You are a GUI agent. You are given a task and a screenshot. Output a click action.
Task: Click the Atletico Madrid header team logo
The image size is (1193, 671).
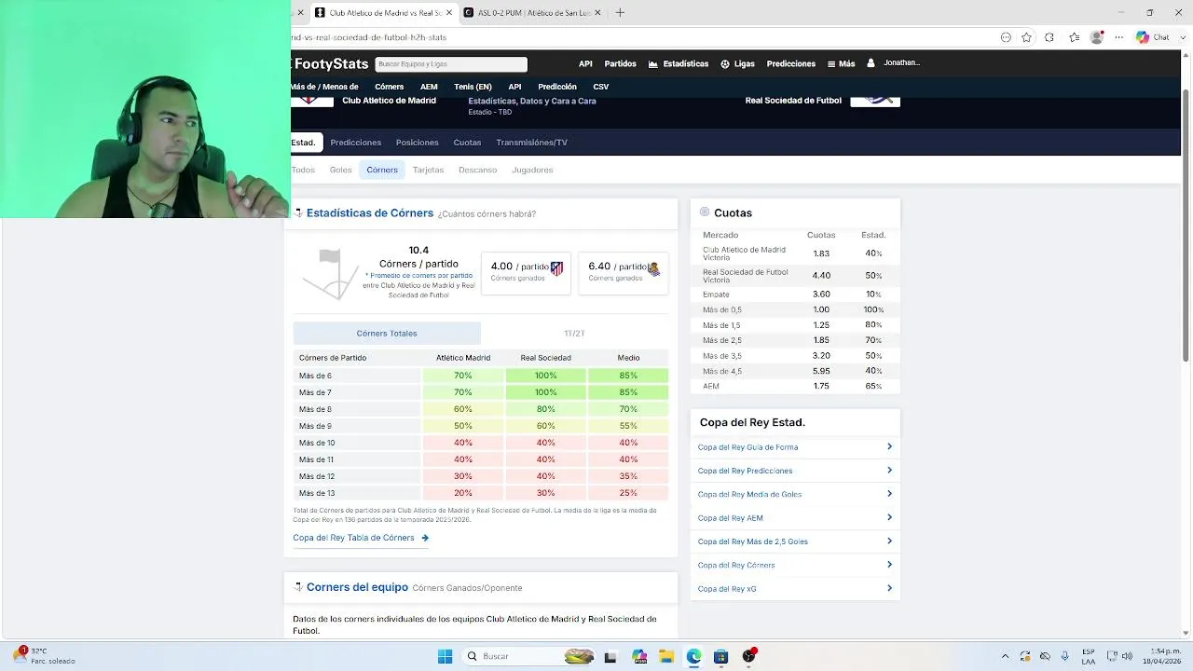click(312, 101)
